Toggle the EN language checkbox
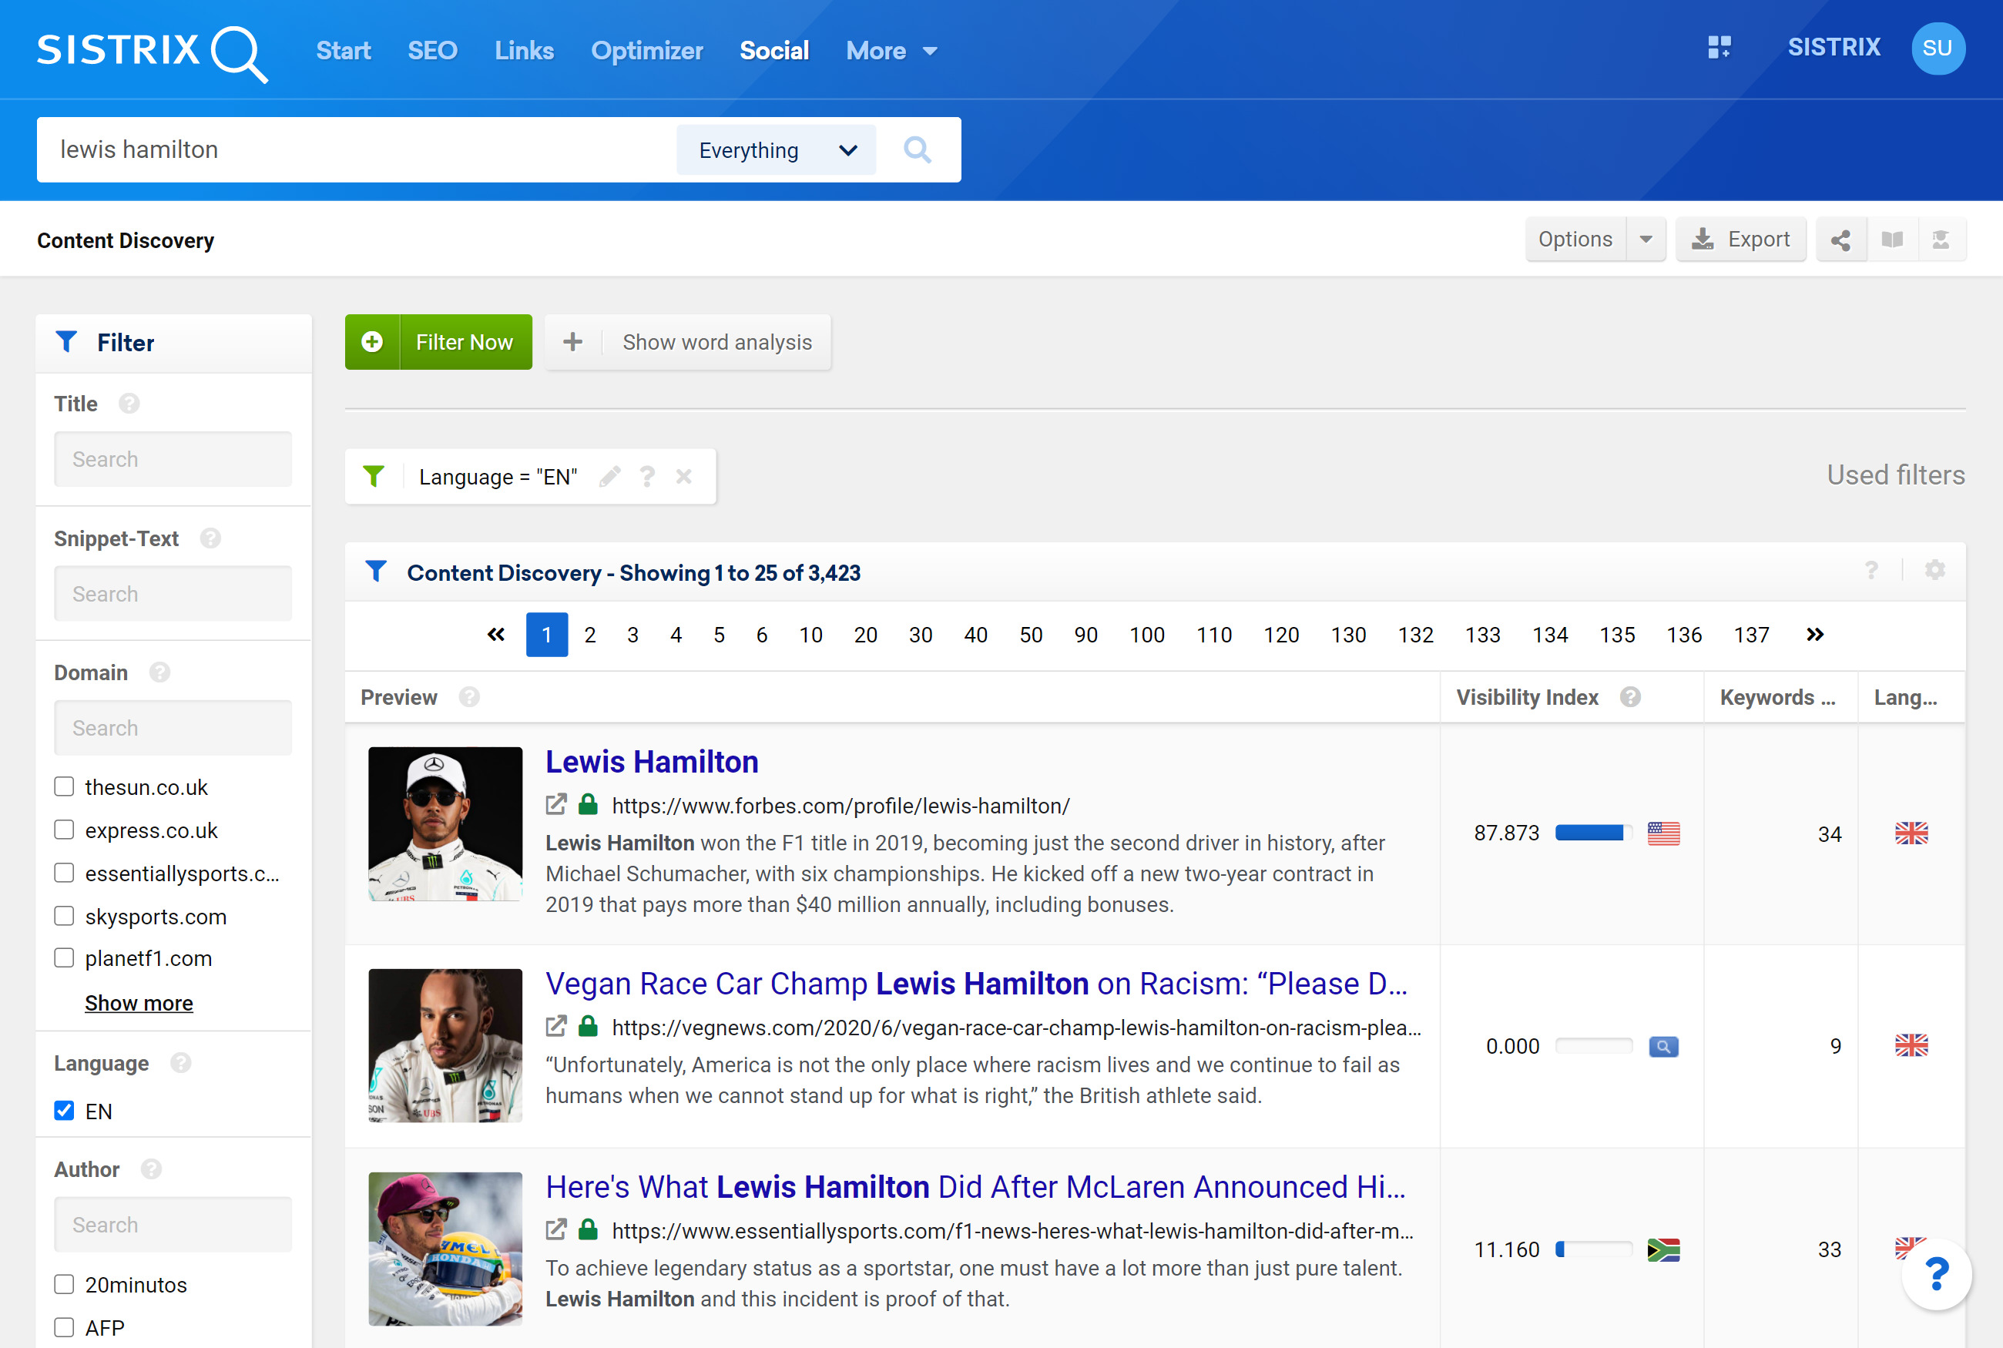2003x1348 pixels. tap(65, 1110)
